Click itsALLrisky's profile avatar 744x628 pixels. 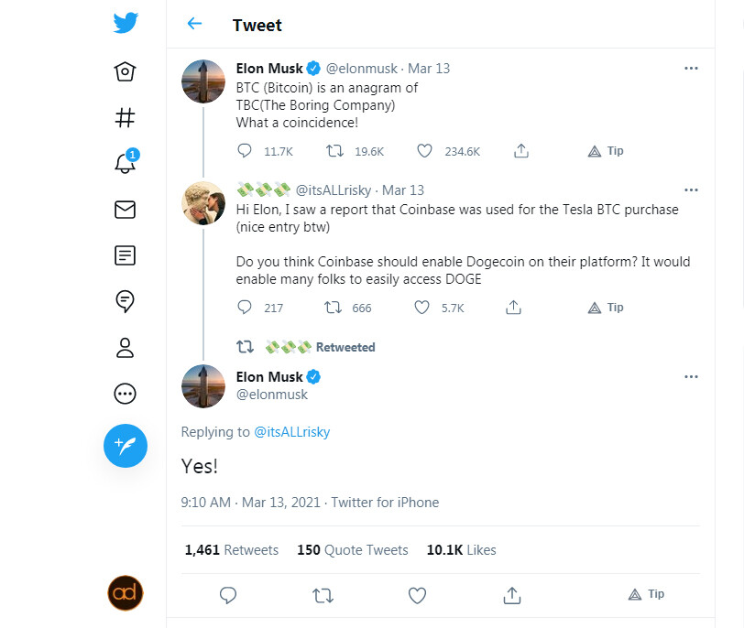pos(202,203)
